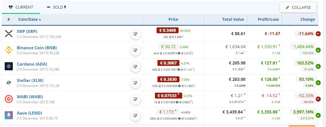Image resolution: width=326 pixels, height=127 pixels.
Task: Click the € 0.3007 ADA price badge
Action: pos(168,63)
